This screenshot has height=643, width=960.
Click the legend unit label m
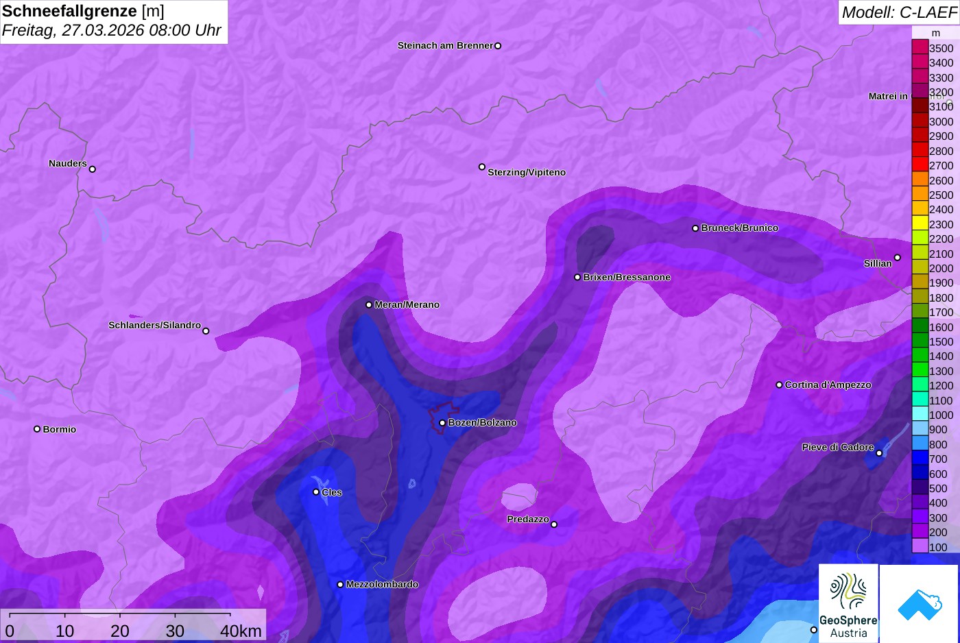(936, 33)
